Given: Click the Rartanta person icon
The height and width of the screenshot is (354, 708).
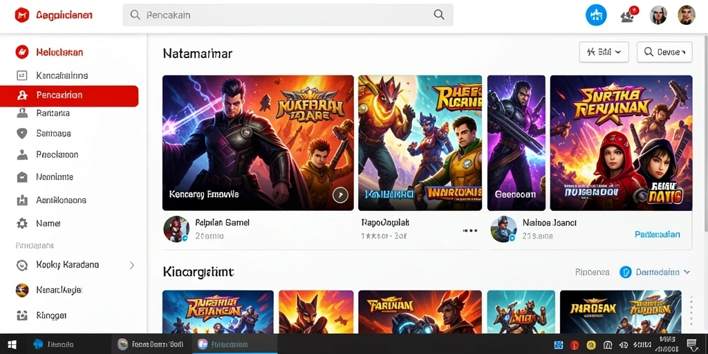Looking at the screenshot, I should pos(21,113).
